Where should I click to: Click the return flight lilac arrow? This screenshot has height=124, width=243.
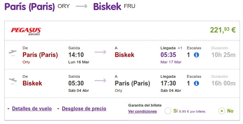pos(100,80)
